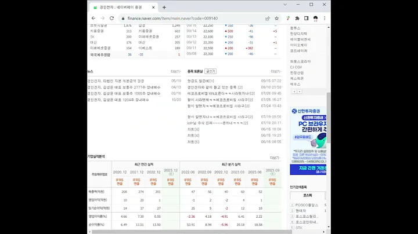Viewport: 418px width, 234px height.
Task: Open POSCO홀딩스 in popular searches
Action: (307, 205)
